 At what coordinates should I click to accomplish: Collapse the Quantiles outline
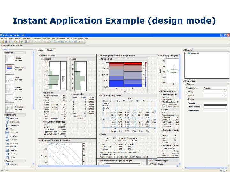click(43, 93)
